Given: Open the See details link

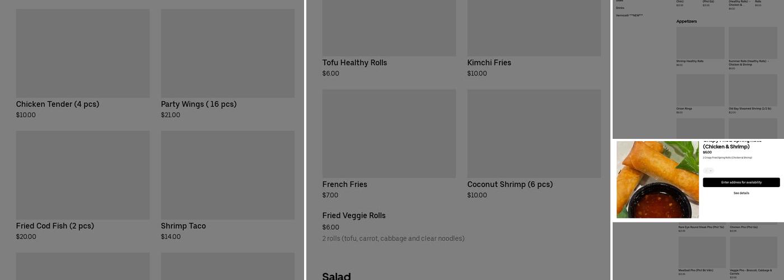Looking at the screenshot, I should 741,193.
